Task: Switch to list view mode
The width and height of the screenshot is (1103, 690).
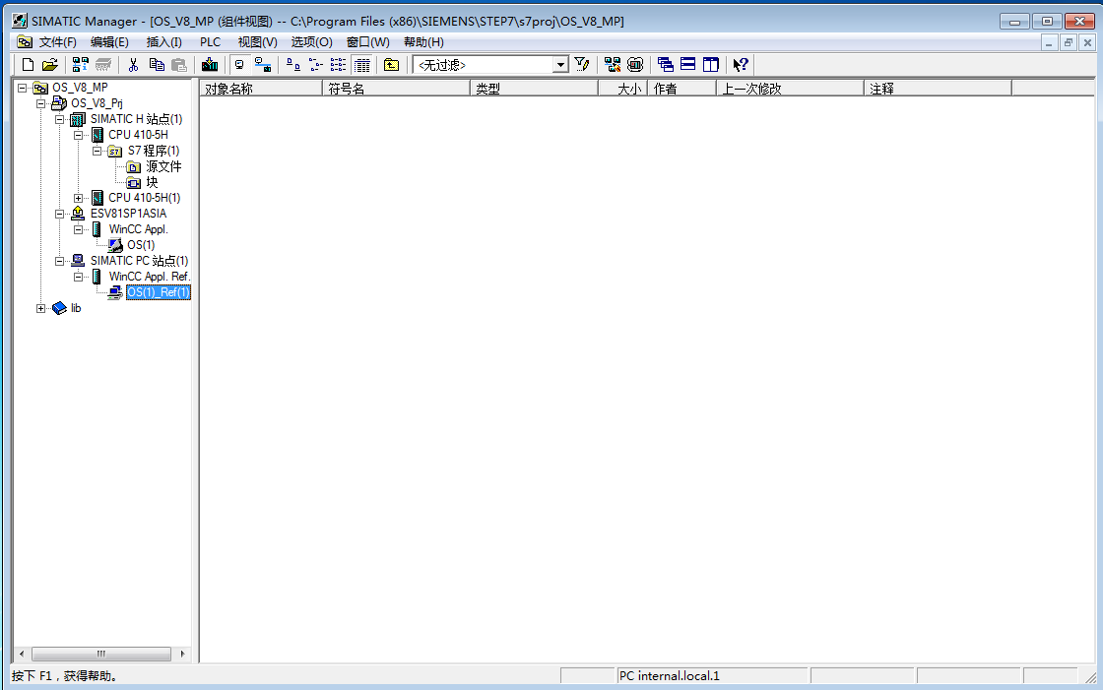Action: pos(339,65)
